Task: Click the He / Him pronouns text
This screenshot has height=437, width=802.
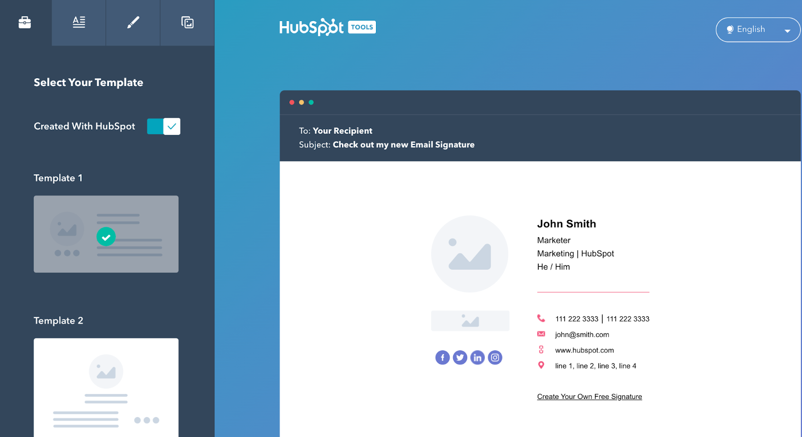Action: (553, 267)
